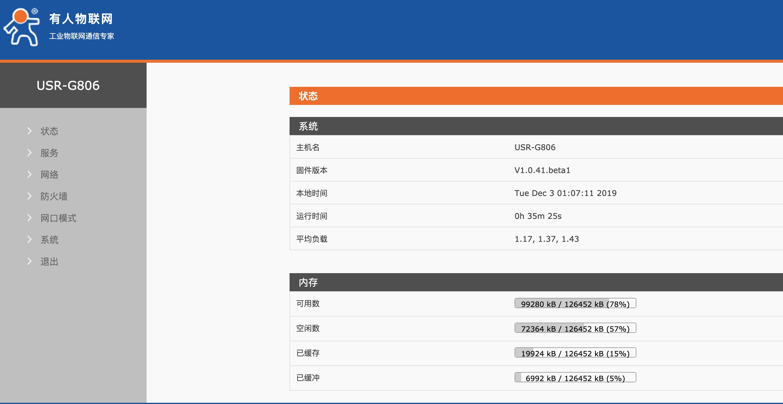Click arrow icon next to 系统 menu
783x404 pixels.
[29, 240]
